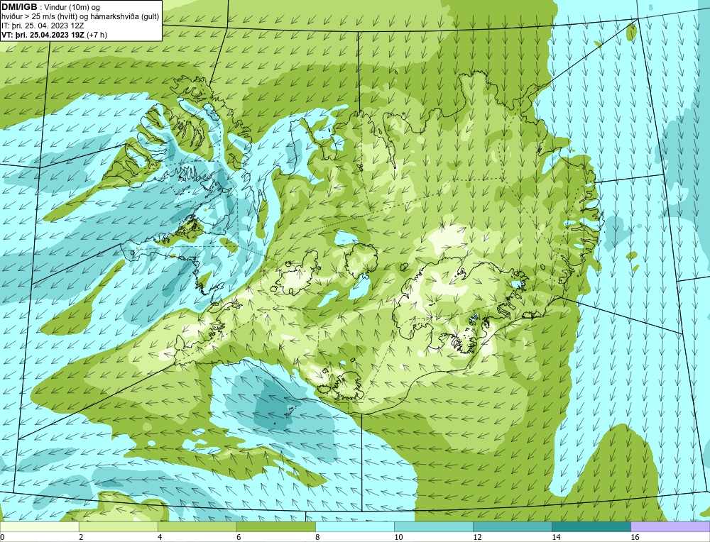Click the 'hviður > 25 m/s (hvítt)' description line

pos(80,16)
